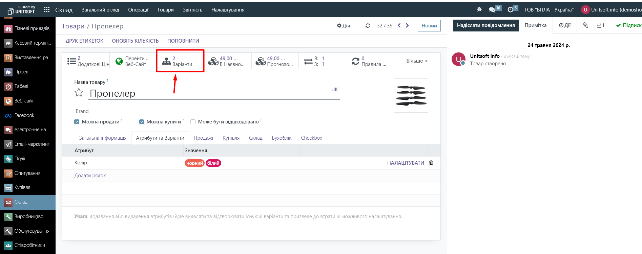The width and height of the screenshot is (642, 254).
Task: Mark Пропелер as favorite with star icon
Action: pos(79,93)
